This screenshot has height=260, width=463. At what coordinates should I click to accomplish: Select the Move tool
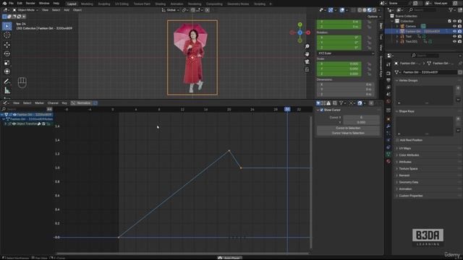tap(7, 45)
